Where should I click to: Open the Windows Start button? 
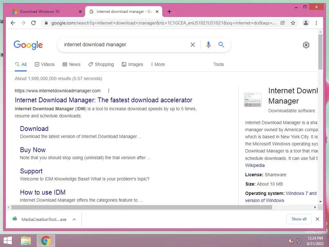tap(8, 241)
